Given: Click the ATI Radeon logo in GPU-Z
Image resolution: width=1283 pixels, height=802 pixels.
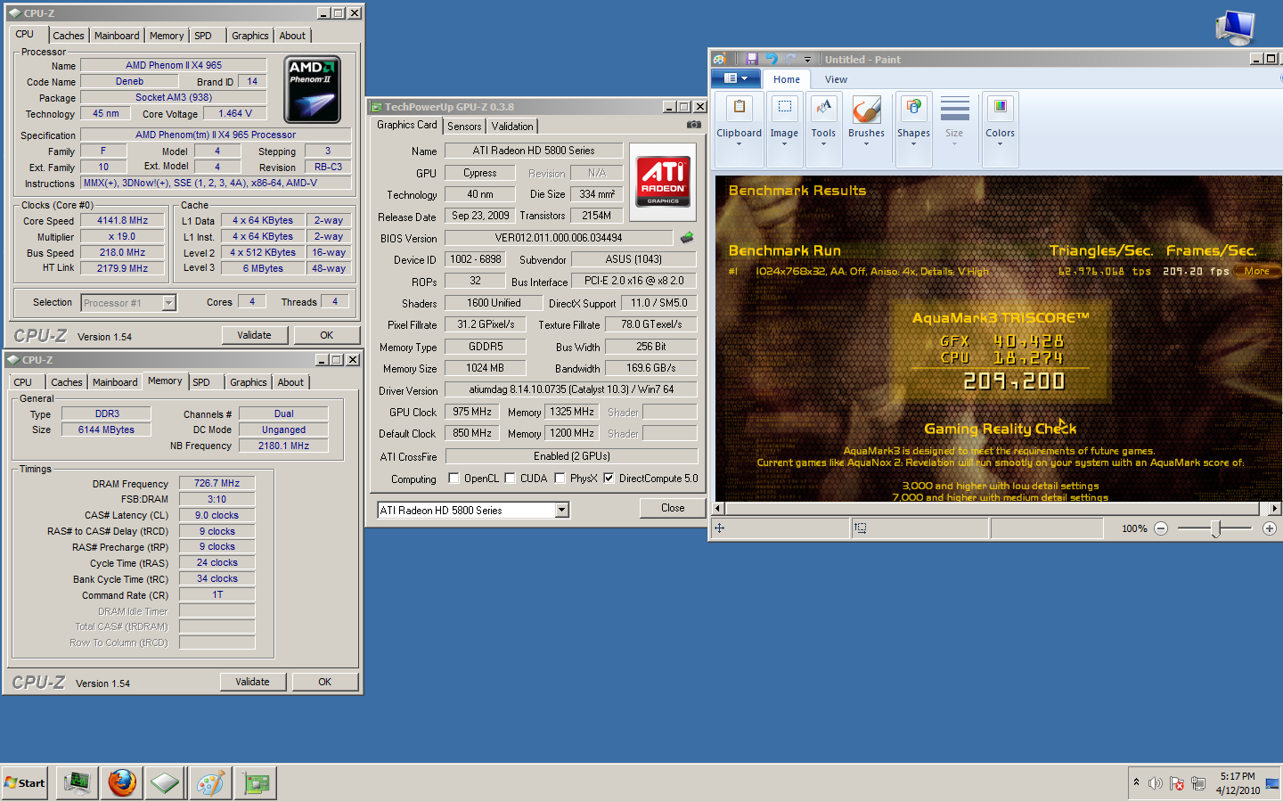Looking at the screenshot, I should 663,181.
